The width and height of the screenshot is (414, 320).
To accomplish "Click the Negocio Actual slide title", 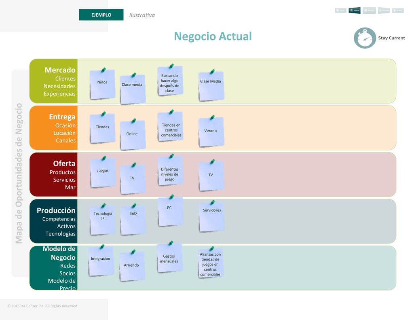I will click(x=213, y=36).
